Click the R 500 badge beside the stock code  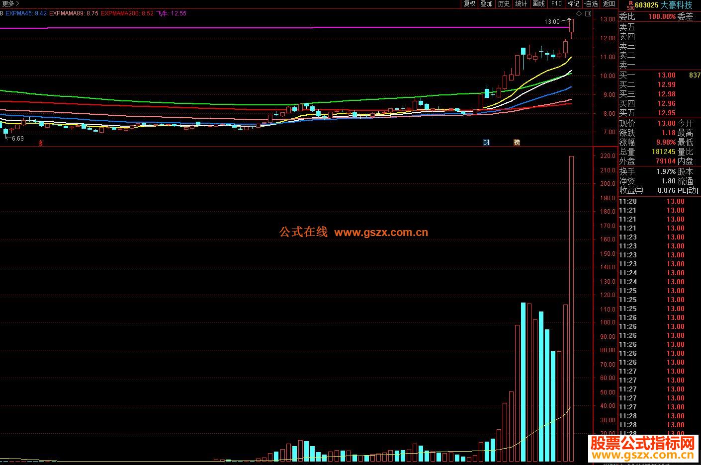630,5
